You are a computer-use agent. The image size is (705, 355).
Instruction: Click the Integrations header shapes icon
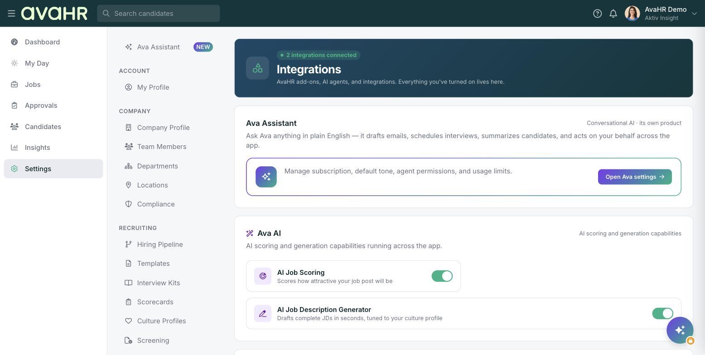(x=257, y=68)
